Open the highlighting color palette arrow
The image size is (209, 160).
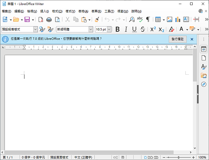(198, 29)
